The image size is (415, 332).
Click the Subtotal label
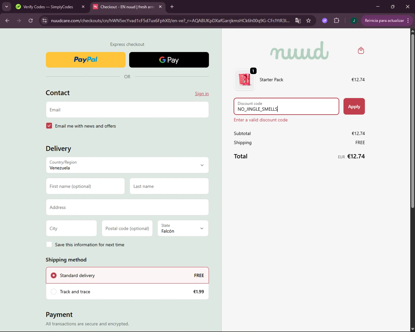pos(242,133)
